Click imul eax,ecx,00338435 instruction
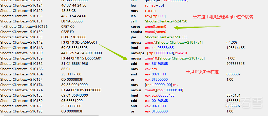The height and width of the screenshot is (116, 268). (153, 95)
